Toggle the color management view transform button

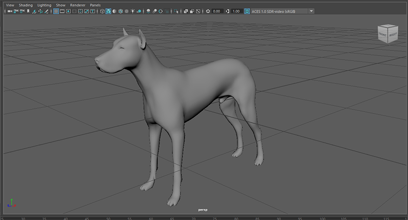[247, 11]
